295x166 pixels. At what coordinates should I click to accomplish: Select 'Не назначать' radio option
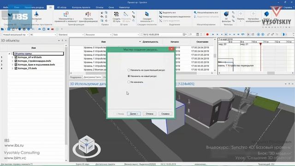(129, 82)
